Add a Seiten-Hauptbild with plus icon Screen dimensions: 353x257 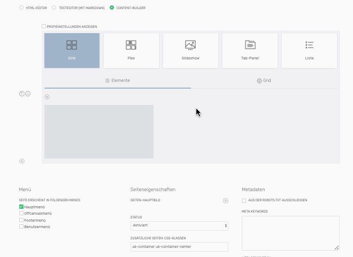click(226, 201)
